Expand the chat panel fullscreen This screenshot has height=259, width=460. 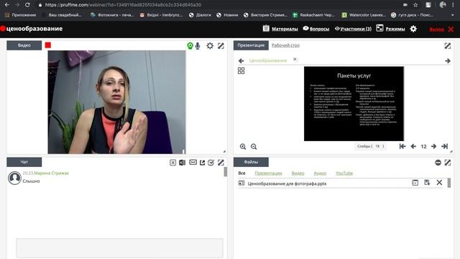[x=221, y=163]
